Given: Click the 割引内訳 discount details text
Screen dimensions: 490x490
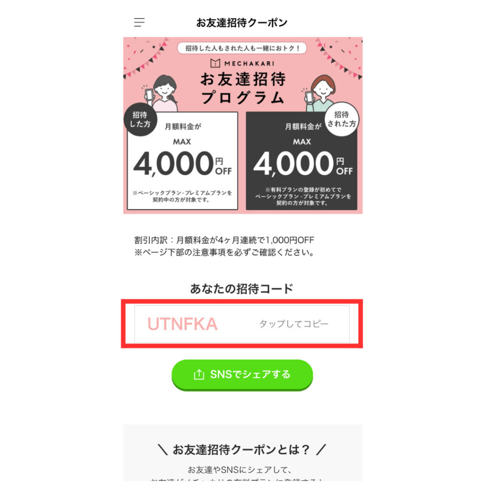Looking at the screenshot, I should [x=224, y=240].
